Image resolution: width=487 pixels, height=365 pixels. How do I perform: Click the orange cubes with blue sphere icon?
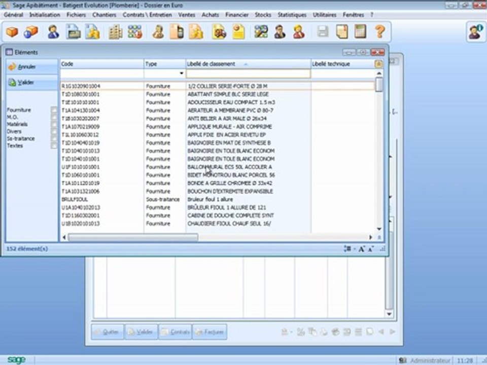point(31,31)
